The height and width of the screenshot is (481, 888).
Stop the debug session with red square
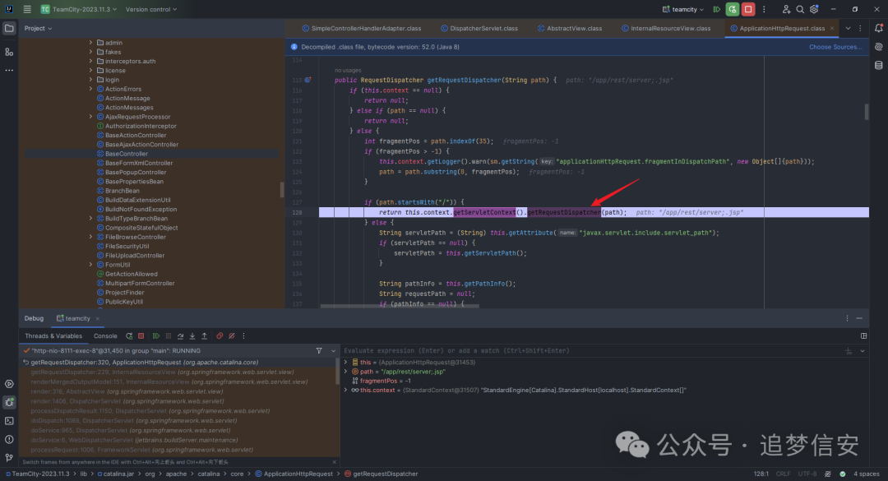point(141,335)
